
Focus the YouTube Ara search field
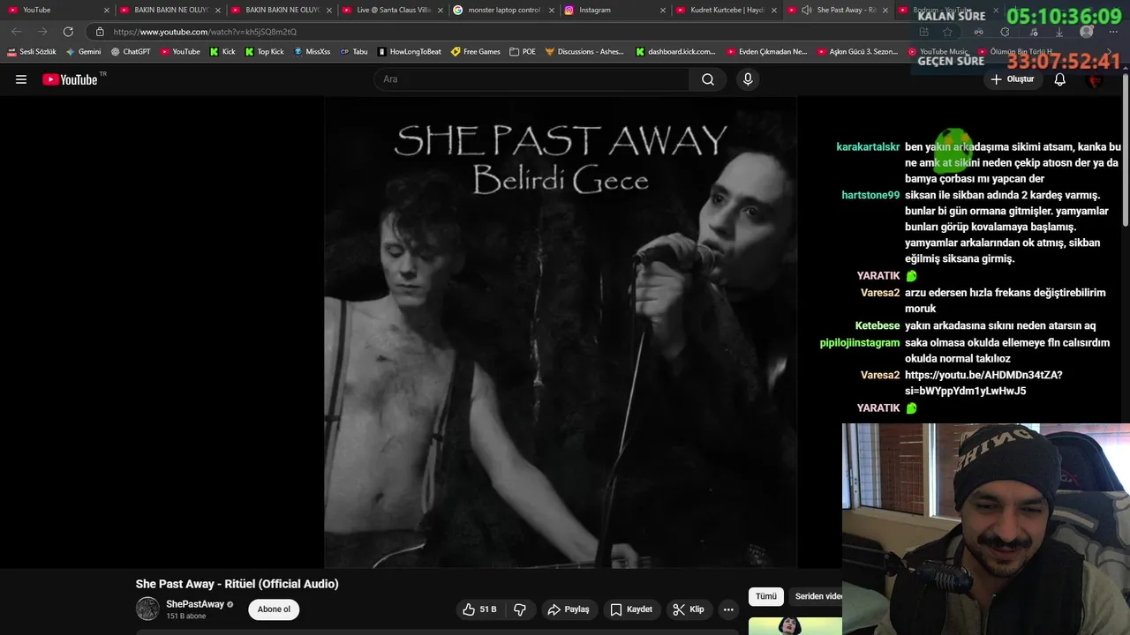pyautogui.click(x=531, y=79)
